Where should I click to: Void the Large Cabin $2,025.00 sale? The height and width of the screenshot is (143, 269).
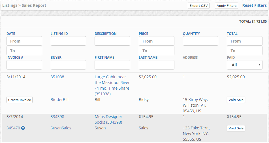[236, 100]
